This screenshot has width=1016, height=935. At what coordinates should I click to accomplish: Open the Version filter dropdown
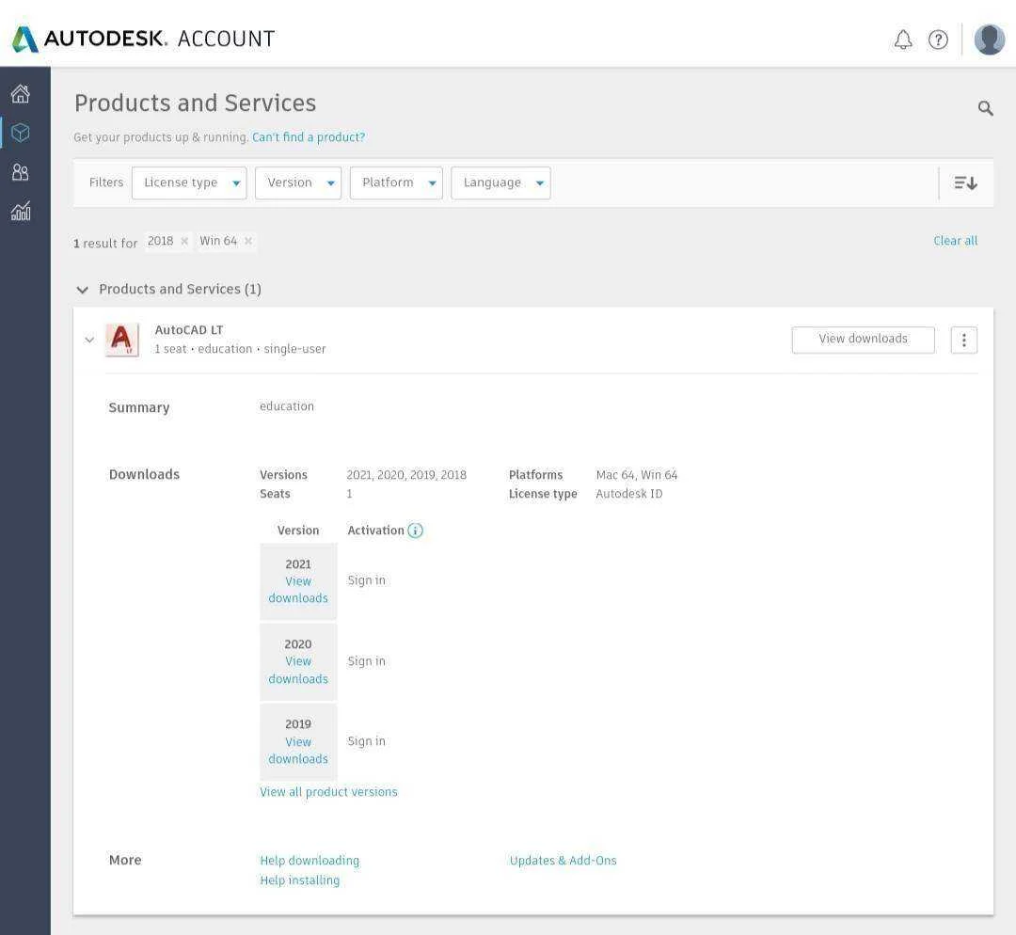coord(298,182)
